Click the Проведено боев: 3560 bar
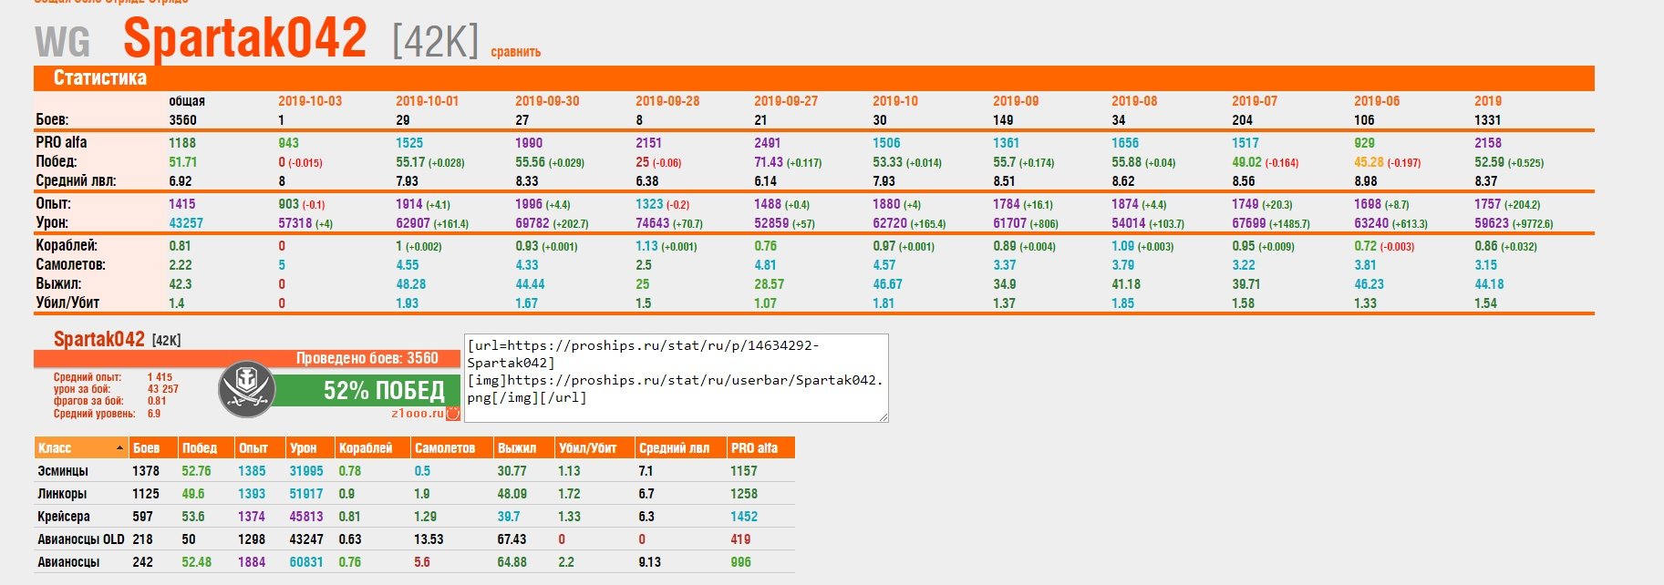The image size is (1664, 585). point(248,359)
